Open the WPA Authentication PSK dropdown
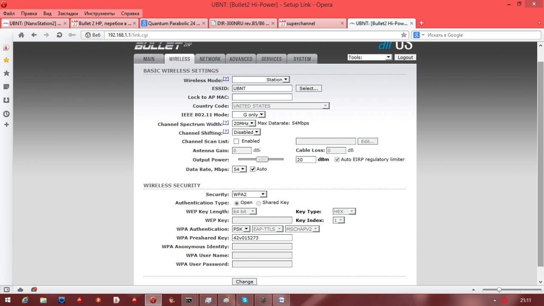The image size is (544, 306). [241, 229]
